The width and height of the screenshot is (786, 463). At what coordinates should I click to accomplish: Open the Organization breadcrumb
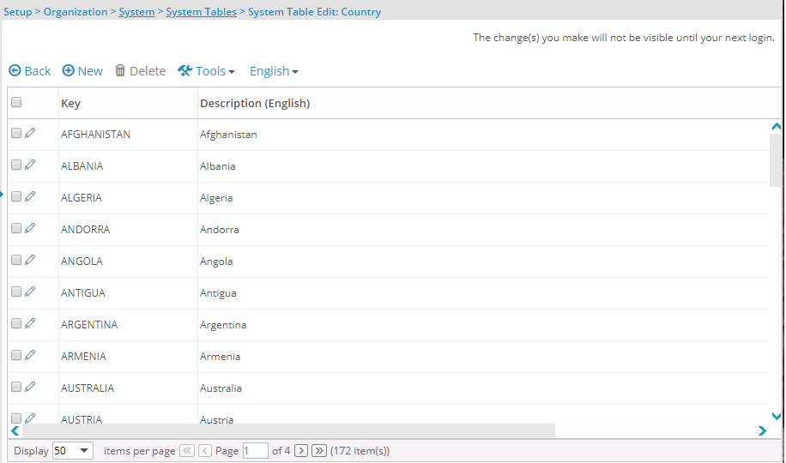pos(76,11)
